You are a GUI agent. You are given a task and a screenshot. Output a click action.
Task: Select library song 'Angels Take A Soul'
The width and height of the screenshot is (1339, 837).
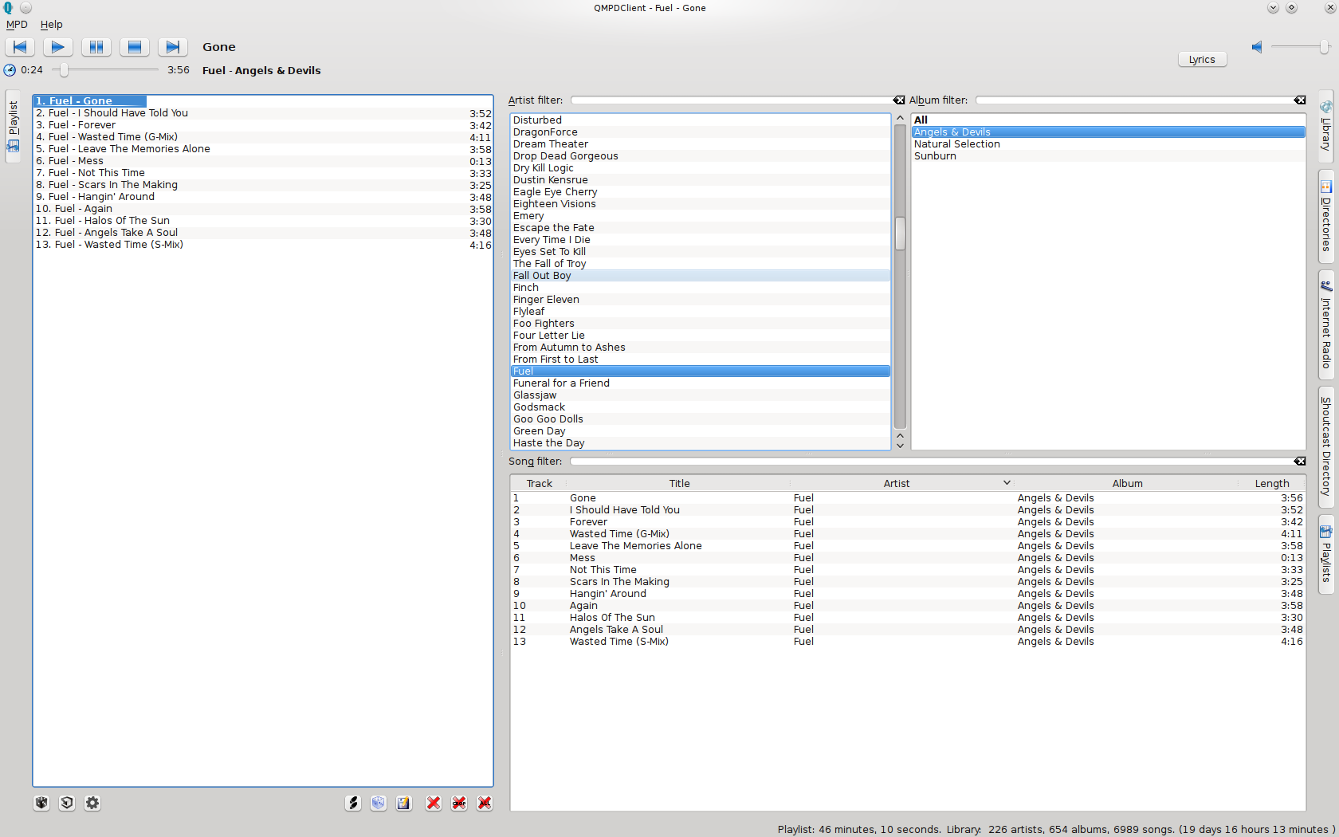click(x=908, y=630)
